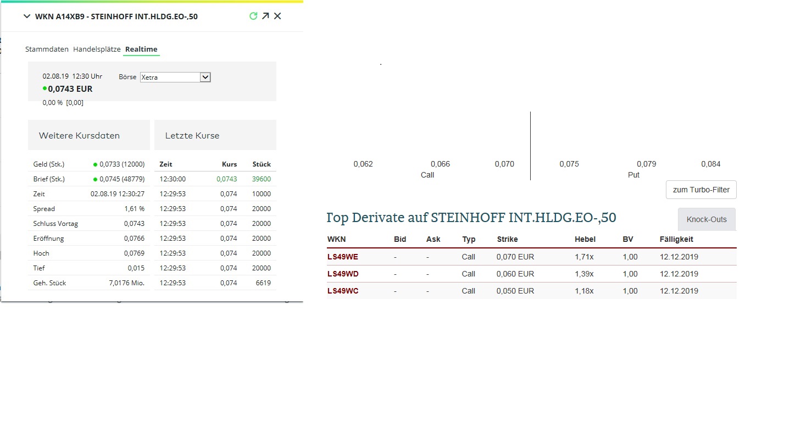
Task: Click the Strike value 0,070 EUR
Action: click(x=515, y=257)
